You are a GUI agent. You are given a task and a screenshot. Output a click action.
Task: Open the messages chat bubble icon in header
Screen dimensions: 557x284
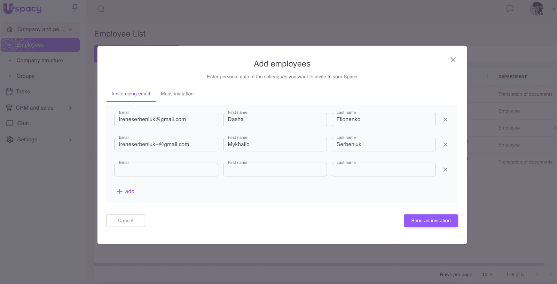pyautogui.click(x=510, y=9)
